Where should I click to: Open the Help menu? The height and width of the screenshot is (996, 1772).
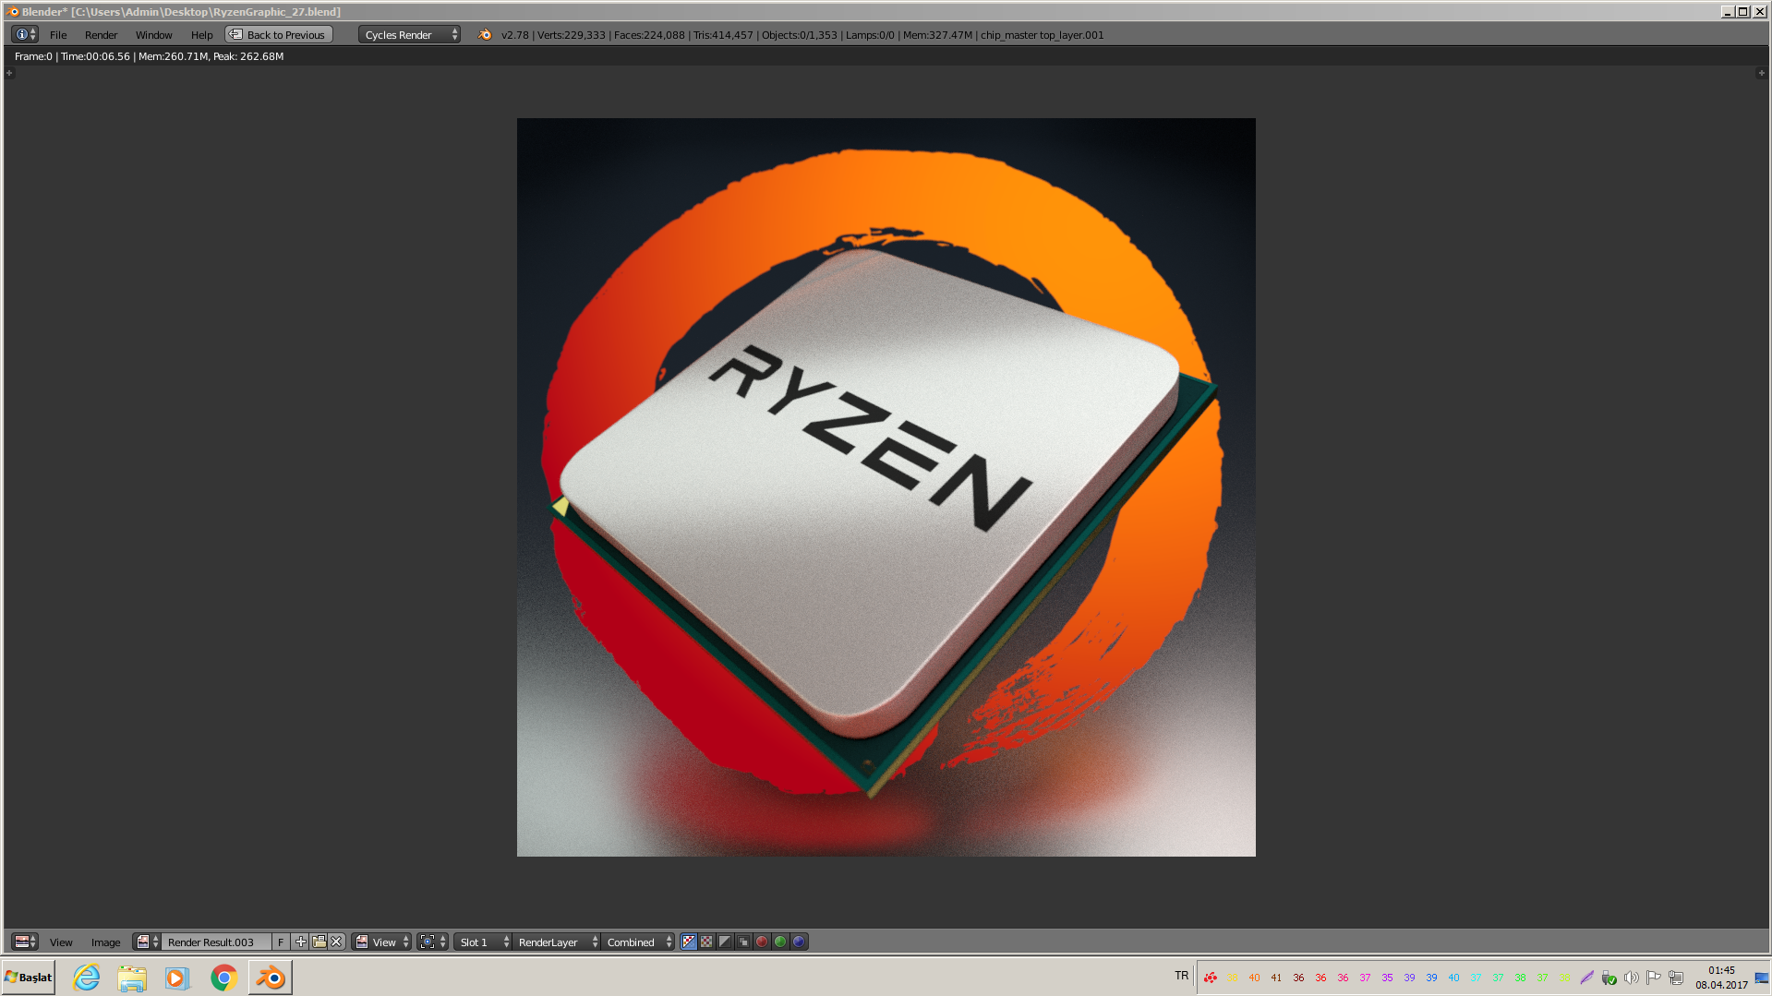pos(201,35)
